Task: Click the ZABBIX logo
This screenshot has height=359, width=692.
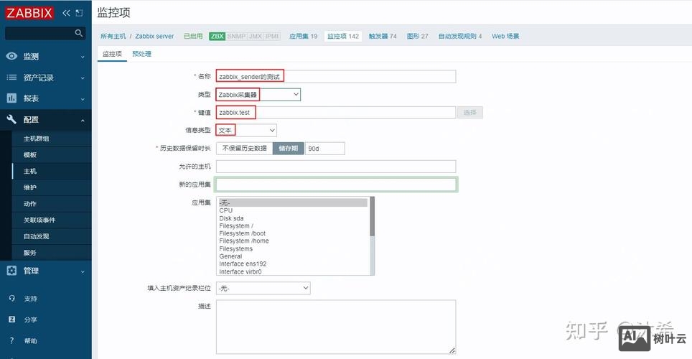Action: click(x=29, y=13)
